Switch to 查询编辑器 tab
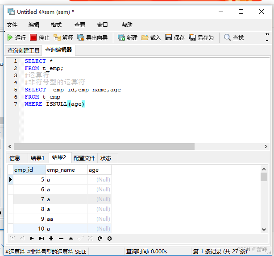 (x=58, y=50)
